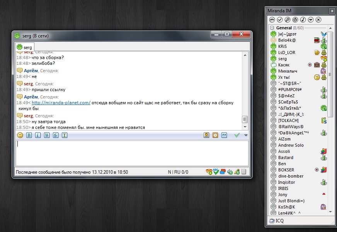This screenshot has height=232, width=337.
Task: Click chat log scrollbar down arrow
Action: coord(245,127)
